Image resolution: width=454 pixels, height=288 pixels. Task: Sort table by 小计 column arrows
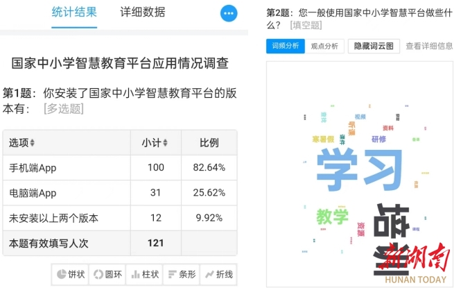point(165,143)
